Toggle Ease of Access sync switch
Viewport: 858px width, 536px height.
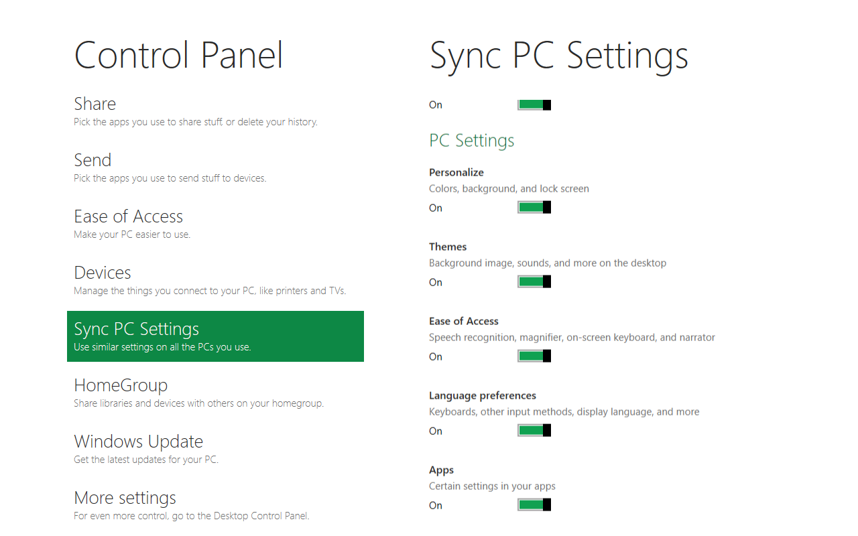(534, 356)
